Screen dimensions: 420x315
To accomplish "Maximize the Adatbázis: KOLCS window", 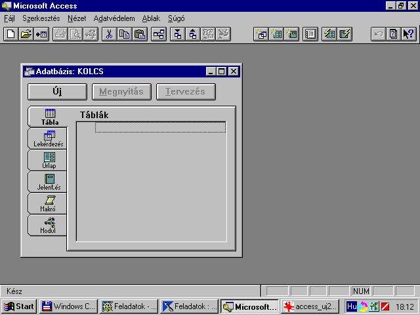I will pos(222,72).
